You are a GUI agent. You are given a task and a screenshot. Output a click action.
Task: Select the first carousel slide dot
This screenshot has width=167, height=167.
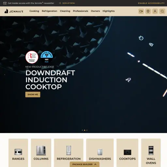82,130
